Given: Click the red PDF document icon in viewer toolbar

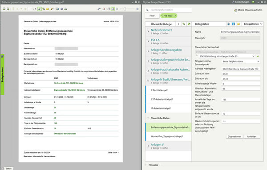Looking at the screenshot, I should 104,9.
